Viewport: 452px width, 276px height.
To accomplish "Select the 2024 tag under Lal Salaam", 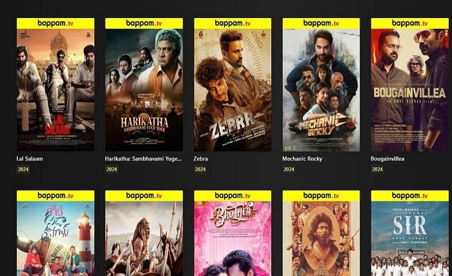I will pos(23,169).
